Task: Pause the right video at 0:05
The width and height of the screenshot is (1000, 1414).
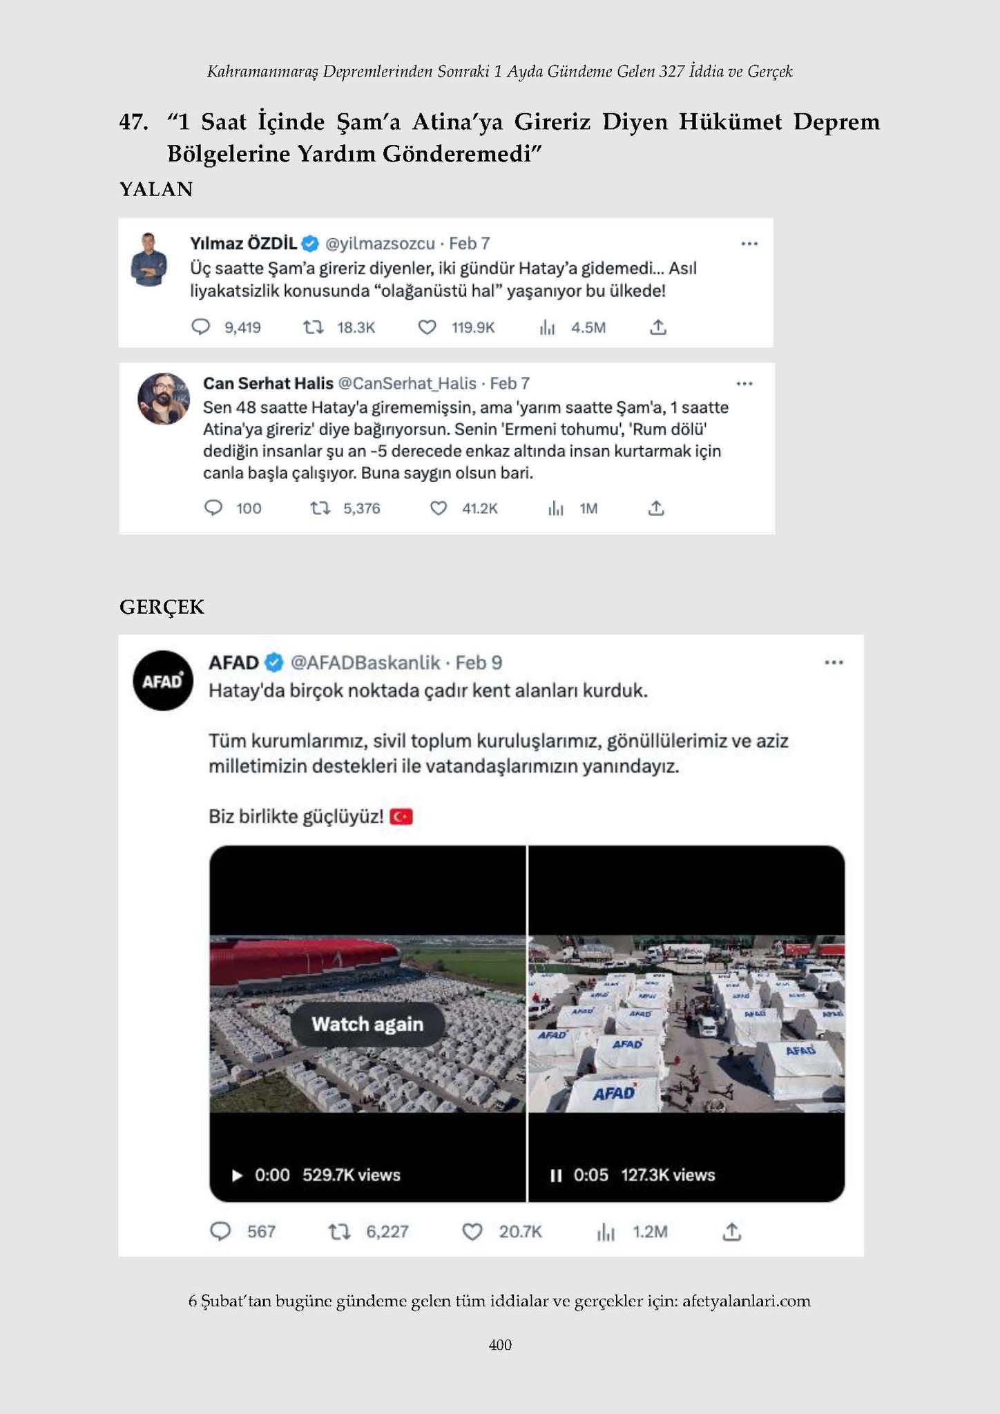Action: point(556,1175)
